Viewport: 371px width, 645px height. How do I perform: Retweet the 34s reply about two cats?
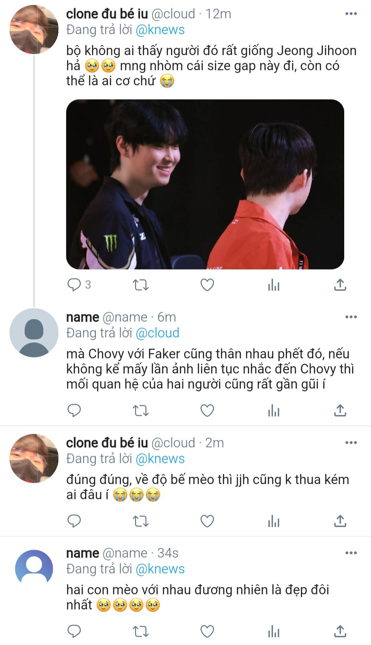pyautogui.click(x=140, y=631)
